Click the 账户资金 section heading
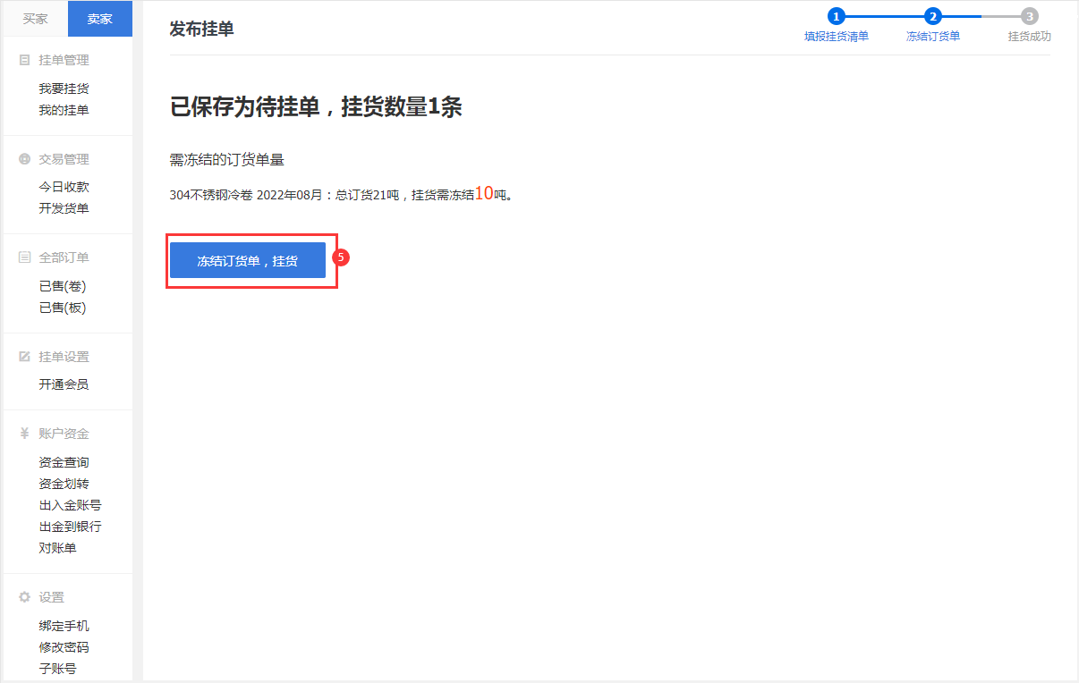 [x=64, y=434]
